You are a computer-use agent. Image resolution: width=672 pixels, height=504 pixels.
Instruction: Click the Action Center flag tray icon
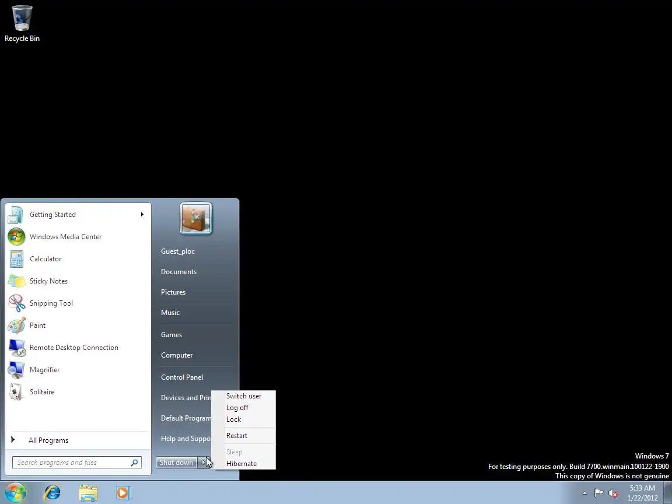(598, 493)
